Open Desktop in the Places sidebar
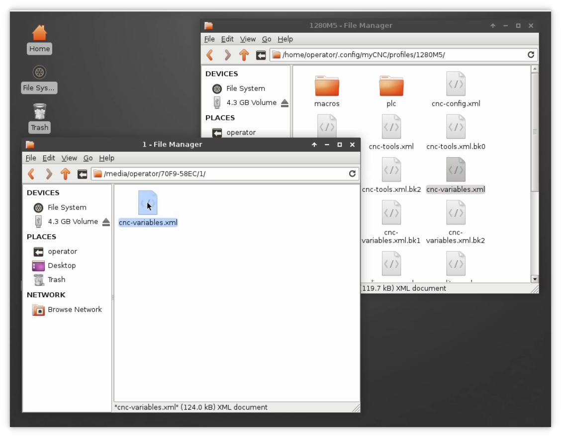This screenshot has height=437, width=561. (x=61, y=265)
